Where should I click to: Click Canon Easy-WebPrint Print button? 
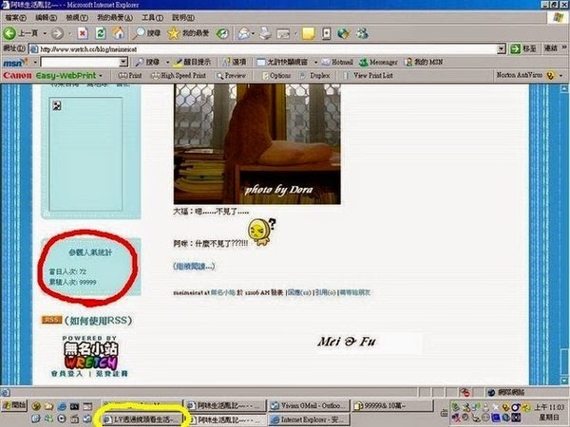tap(130, 76)
